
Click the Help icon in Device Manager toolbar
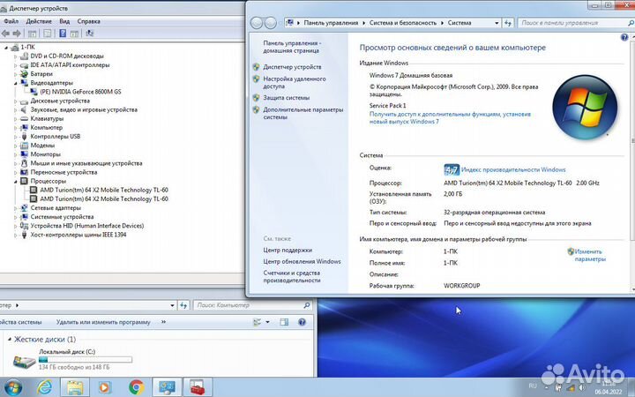63,34
